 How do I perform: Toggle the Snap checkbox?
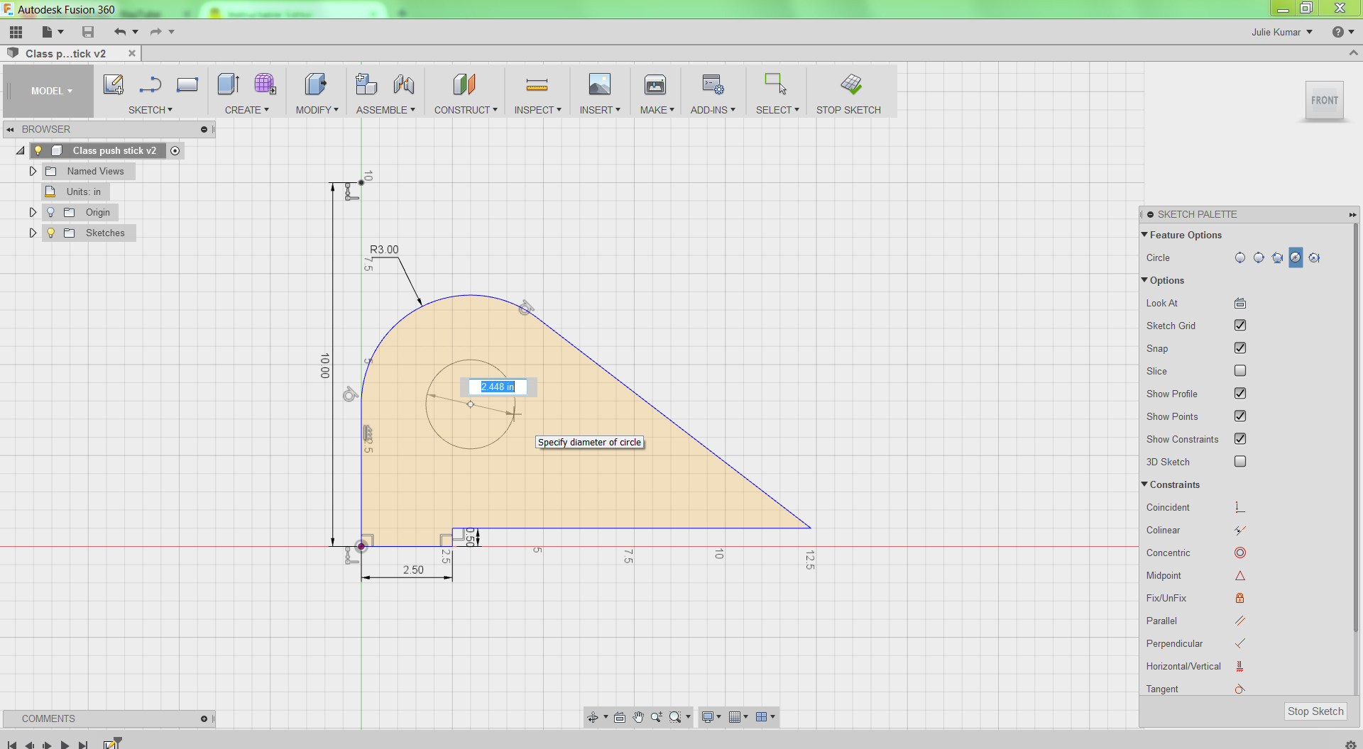tap(1240, 348)
